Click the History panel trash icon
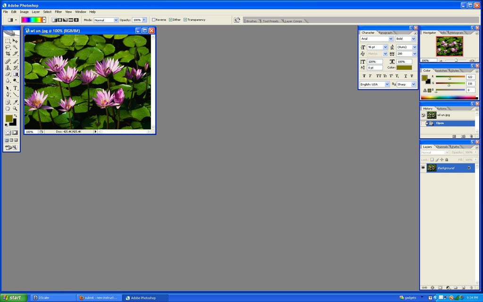The height and width of the screenshot is (302, 483). pos(471,136)
